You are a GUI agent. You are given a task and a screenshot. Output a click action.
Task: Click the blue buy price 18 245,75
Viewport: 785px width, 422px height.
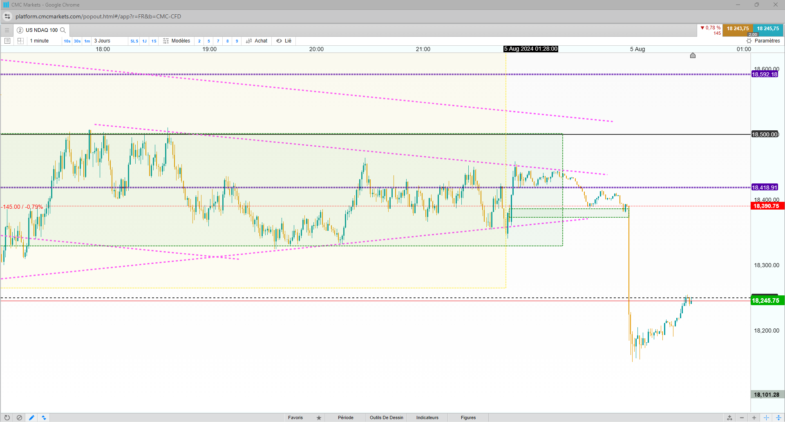pos(768,30)
